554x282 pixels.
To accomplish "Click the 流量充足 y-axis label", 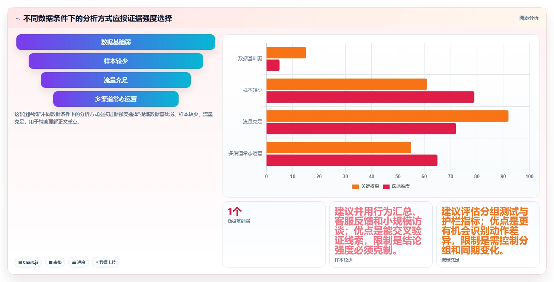I will click(253, 122).
